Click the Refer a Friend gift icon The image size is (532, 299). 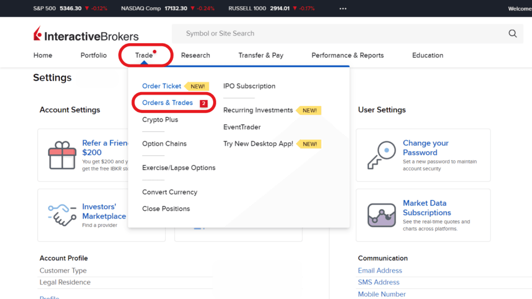coord(62,155)
